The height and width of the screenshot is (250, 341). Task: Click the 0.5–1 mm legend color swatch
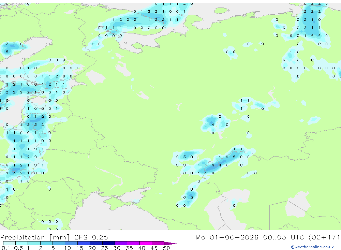coord(22,243)
